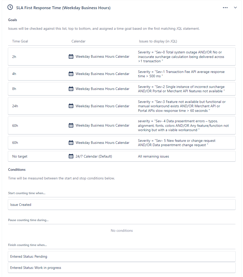The width and height of the screenshot is (243, 277).
Task: Select the Sev-1 Transaction Fee API JQL text
Action: click(181, 74)
